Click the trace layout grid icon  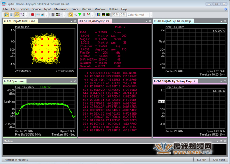tap(58, 15)
